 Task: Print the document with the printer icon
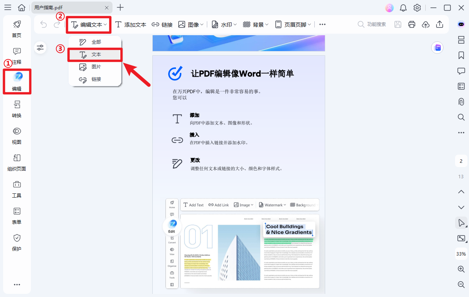pyautogui.click(x=411, y=24)
